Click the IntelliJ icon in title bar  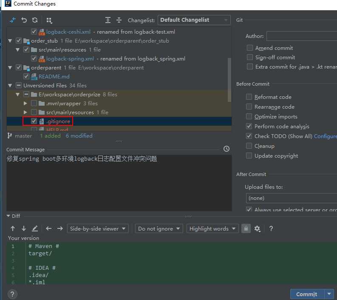(8, 3)
